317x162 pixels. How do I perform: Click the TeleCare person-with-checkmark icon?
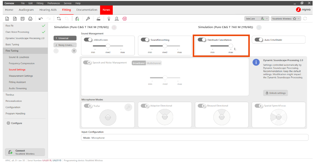[262, 18]
